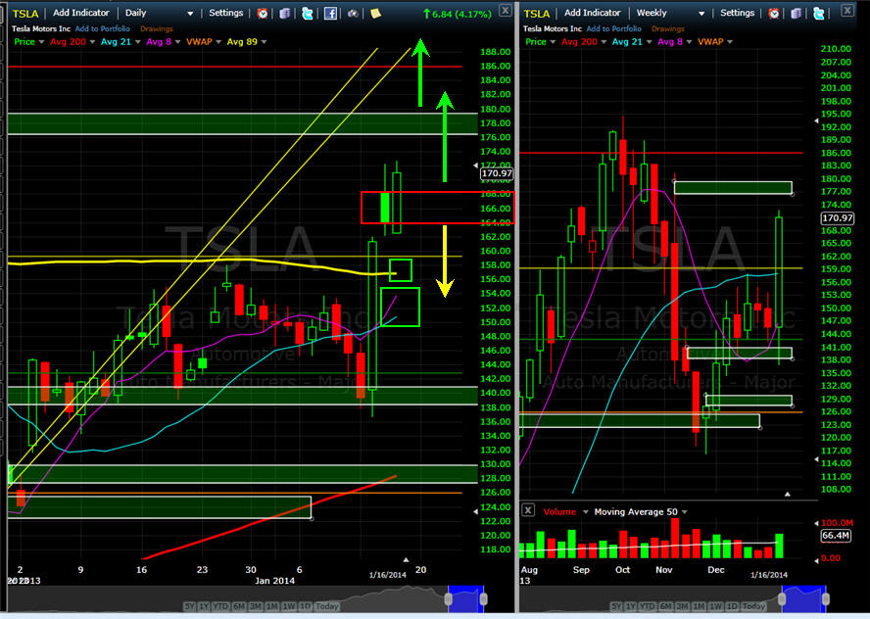Click right range handle in Weekly navigator
This screenshot has width=870, height=619.
pyautogui.click(x=826, y=599)
